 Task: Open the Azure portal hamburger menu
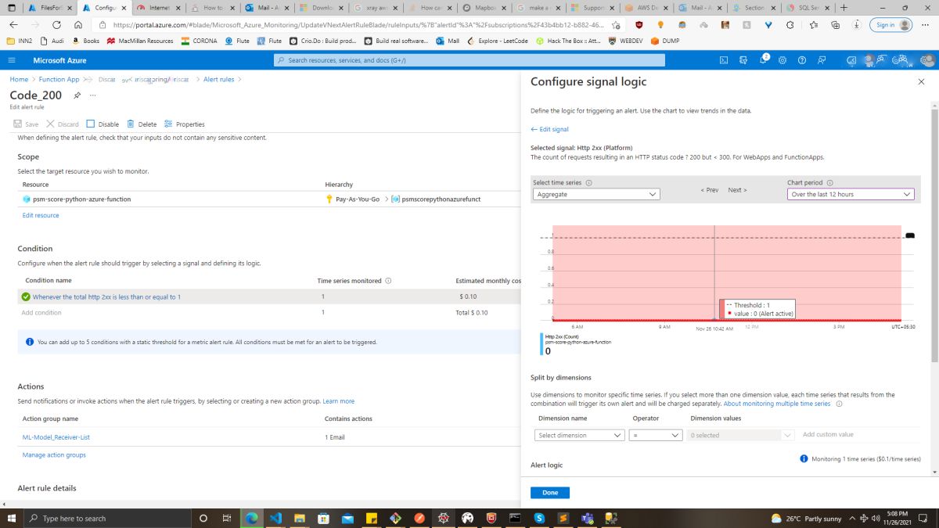pyautogui.click(x=12, y=60)
